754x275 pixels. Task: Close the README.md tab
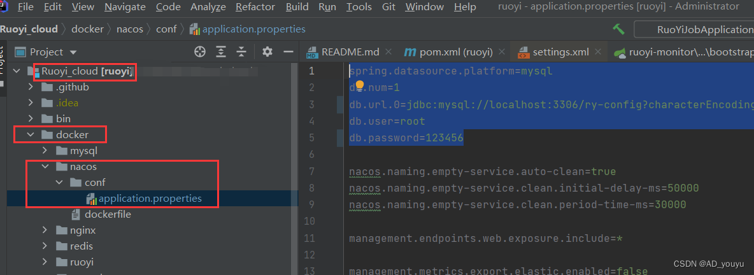tap(388, 52)
